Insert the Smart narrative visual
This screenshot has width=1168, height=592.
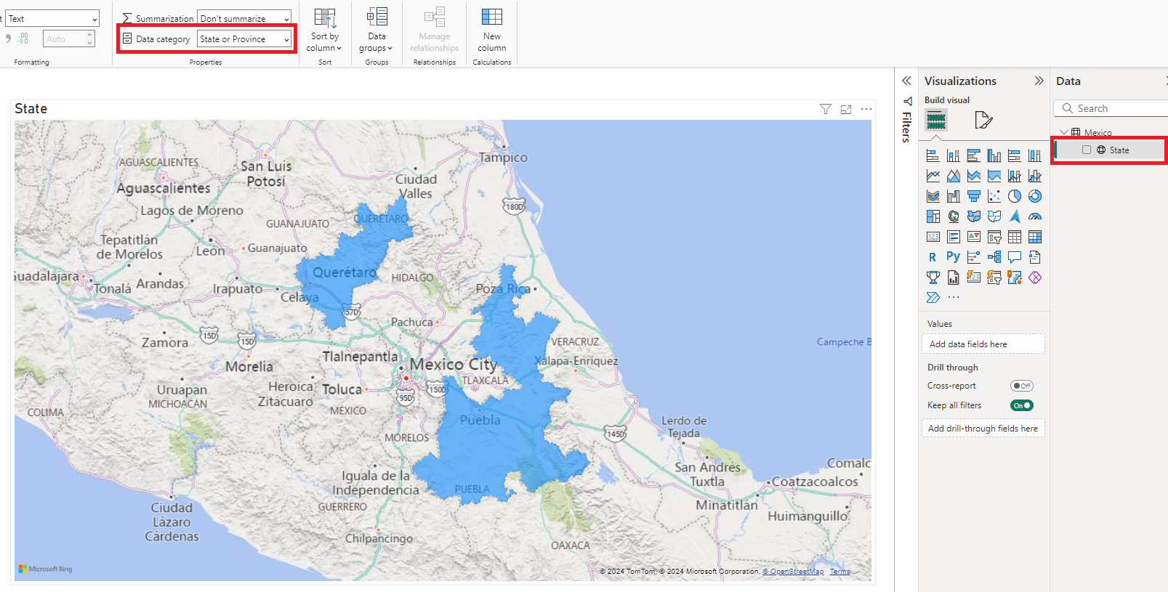[1034, 257]
